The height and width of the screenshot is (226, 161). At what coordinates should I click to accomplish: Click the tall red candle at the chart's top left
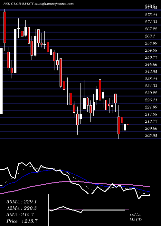pos(5,27)
